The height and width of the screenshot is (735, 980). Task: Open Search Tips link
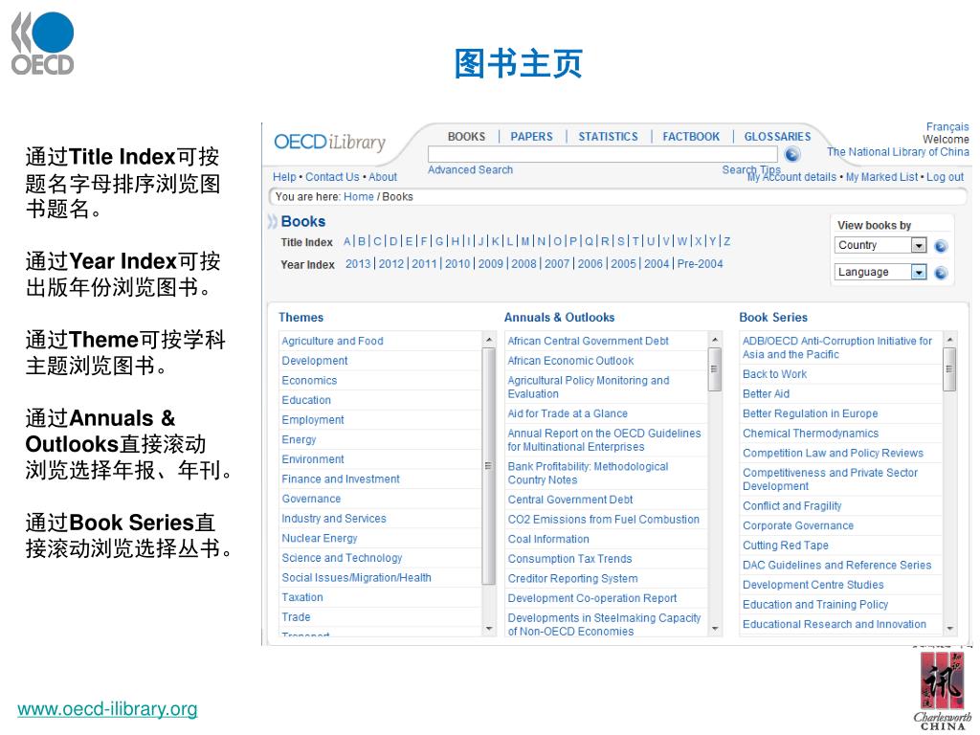(x=751, y=169)
